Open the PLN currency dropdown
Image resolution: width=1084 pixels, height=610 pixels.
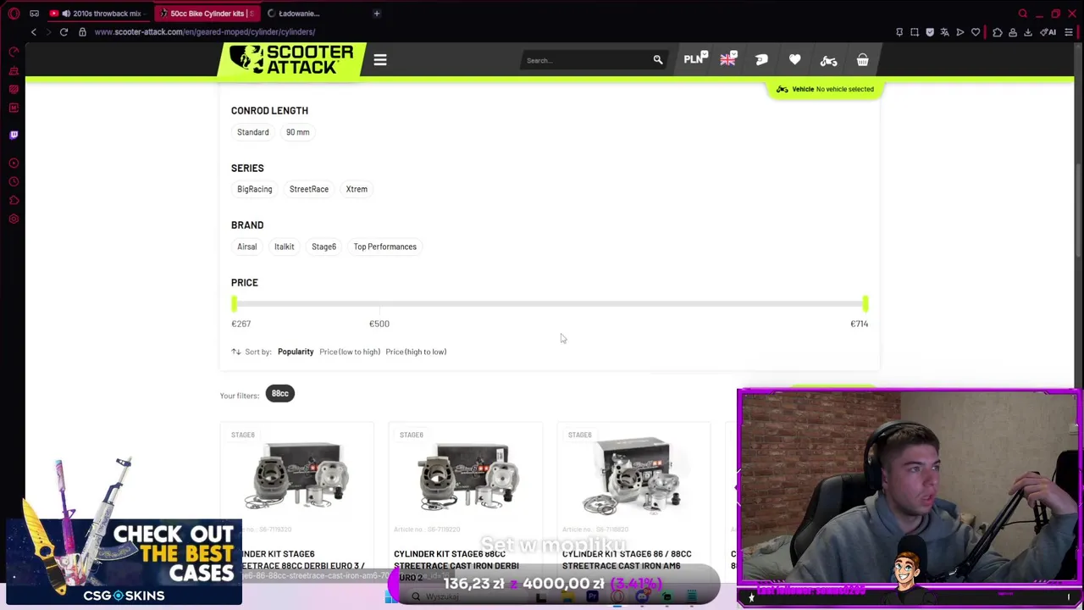click(694, 59)
